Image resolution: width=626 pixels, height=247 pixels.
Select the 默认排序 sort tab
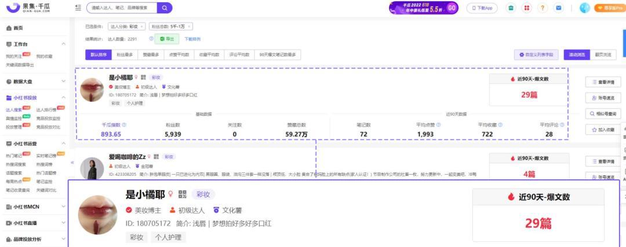click(x=98, y=55)
